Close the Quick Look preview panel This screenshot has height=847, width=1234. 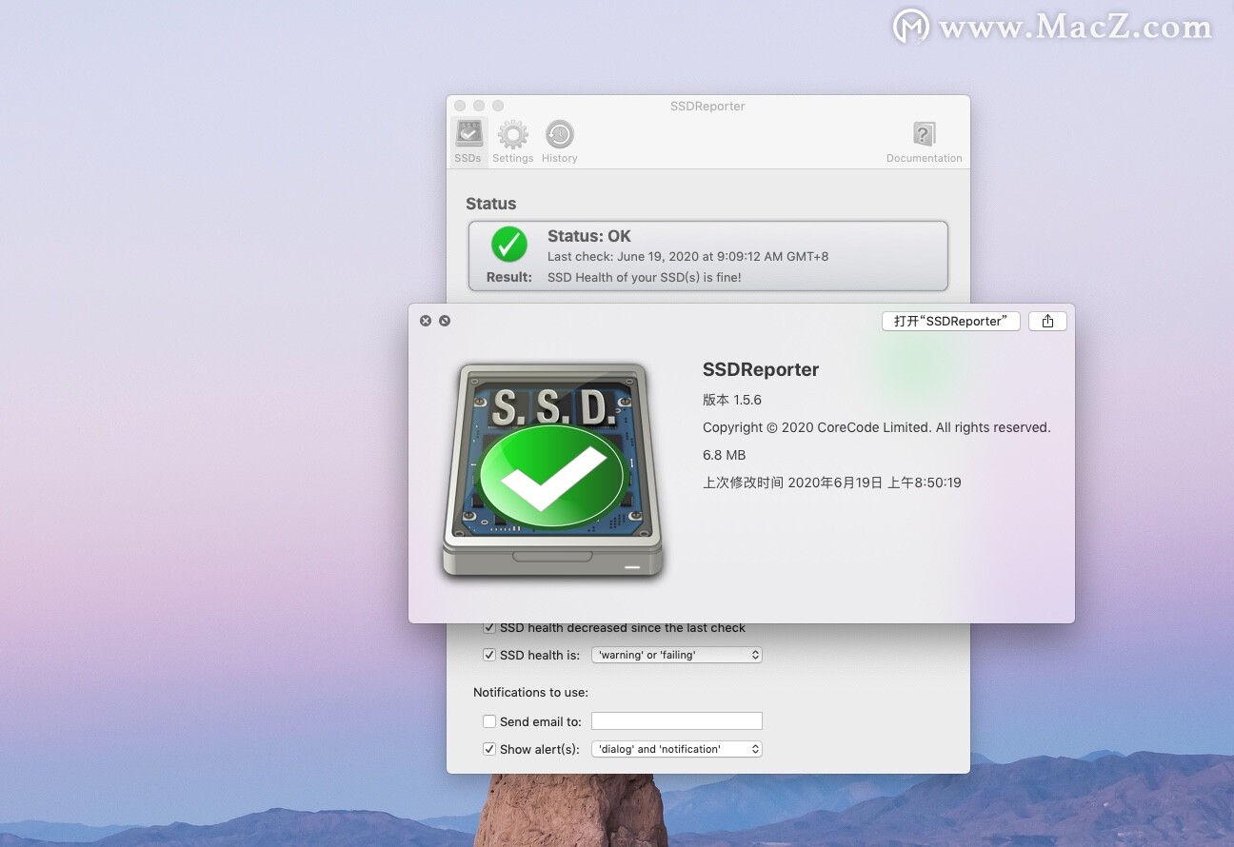[426, 321]
